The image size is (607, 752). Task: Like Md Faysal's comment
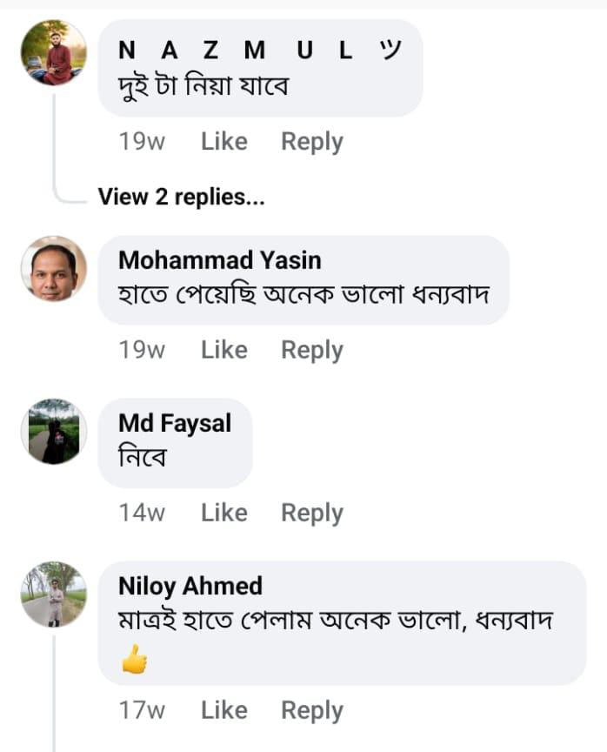coord(223,513)
